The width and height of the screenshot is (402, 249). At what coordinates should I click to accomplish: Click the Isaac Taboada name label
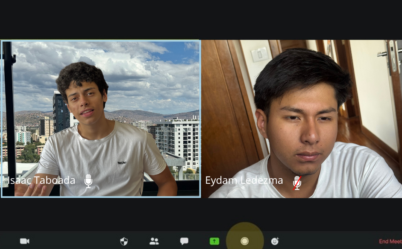pyautogui.click(x=41, y=180)
